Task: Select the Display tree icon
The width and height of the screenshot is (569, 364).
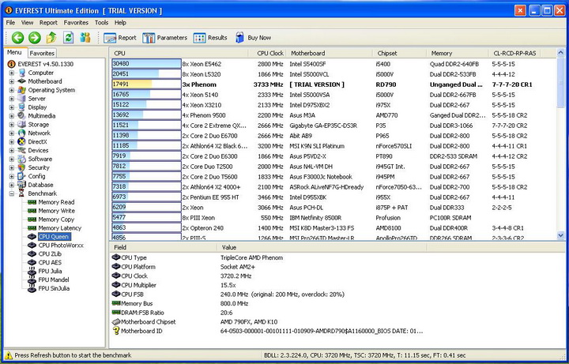Action: (22, 107)
